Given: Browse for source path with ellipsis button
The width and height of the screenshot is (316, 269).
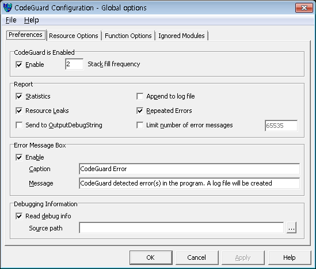Looking at the screenshot, I should [291, 228].
